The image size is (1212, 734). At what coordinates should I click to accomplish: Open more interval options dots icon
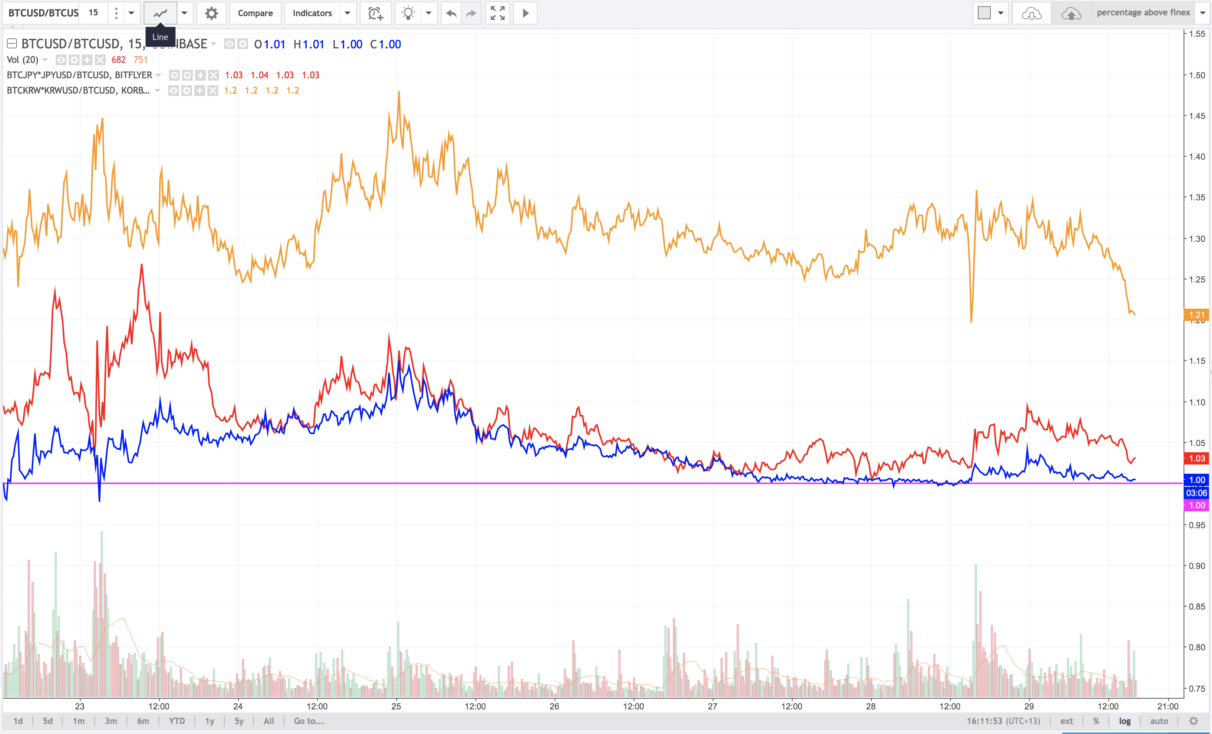(x=116, y=13)
